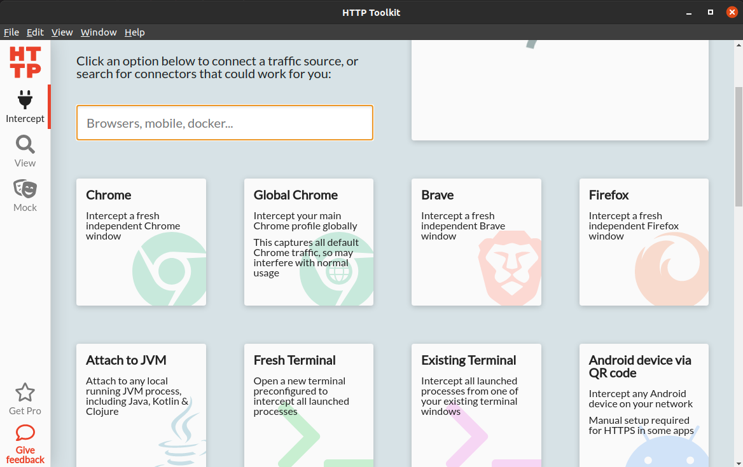Click 'Intercept a fresh independent Chrome window' text

pyautogui.click(x=133, y=226)
